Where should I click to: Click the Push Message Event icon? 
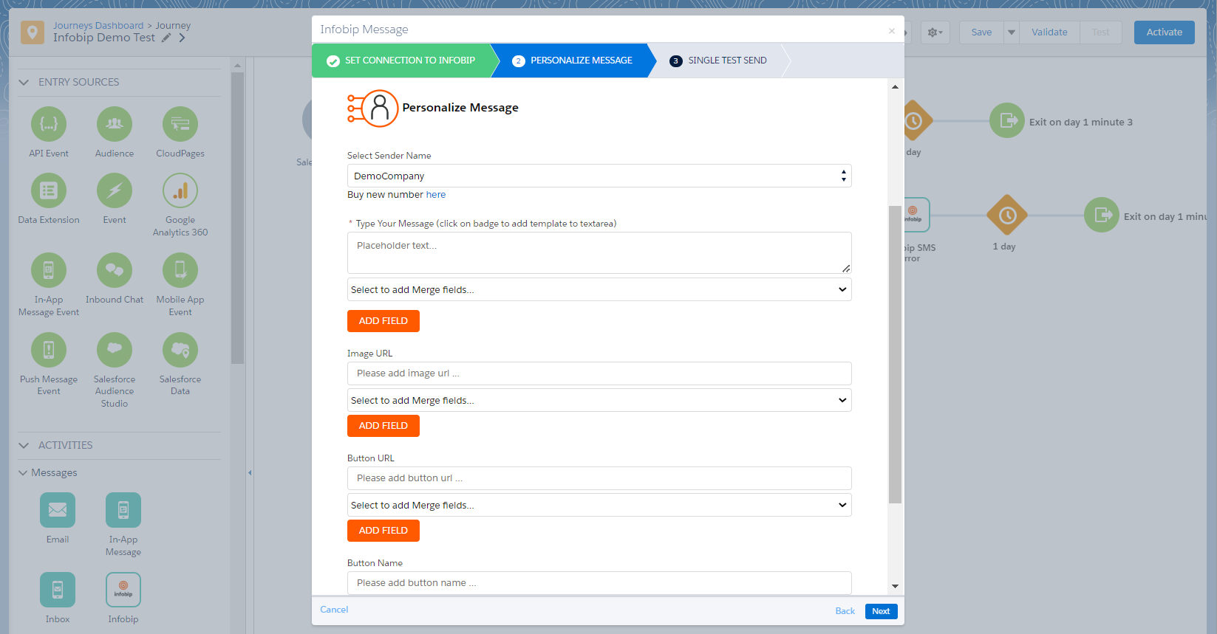pos(49,350)
